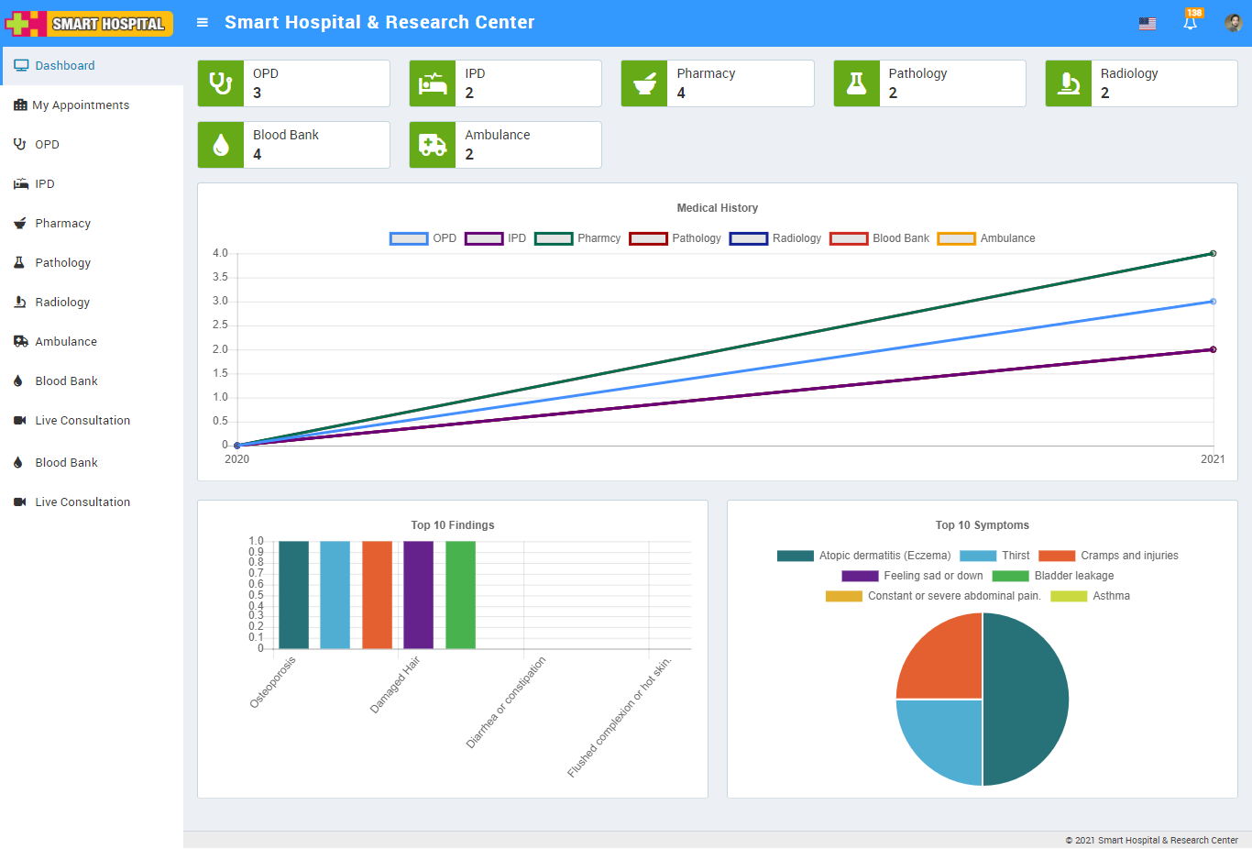Viewport: 1252px width, 849px height.
Task: Click the bed icon on the IPD card
Action: (432, 83)
